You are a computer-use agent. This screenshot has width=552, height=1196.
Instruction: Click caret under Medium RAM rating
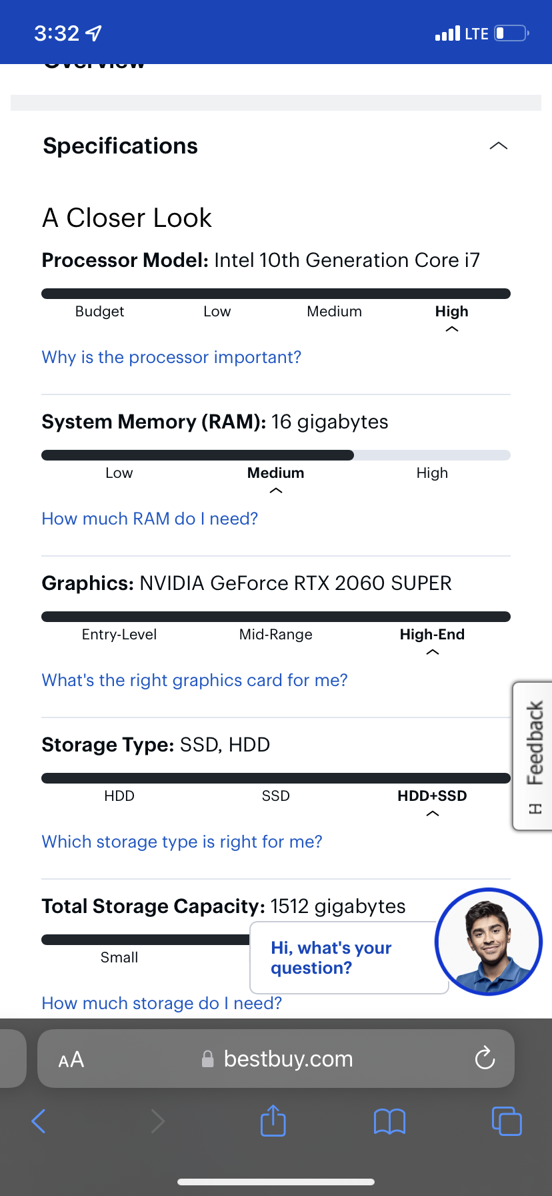(276, 491)
